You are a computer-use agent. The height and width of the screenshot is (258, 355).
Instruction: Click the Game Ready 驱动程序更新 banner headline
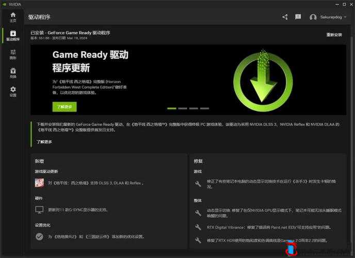[x=90, y=61]
